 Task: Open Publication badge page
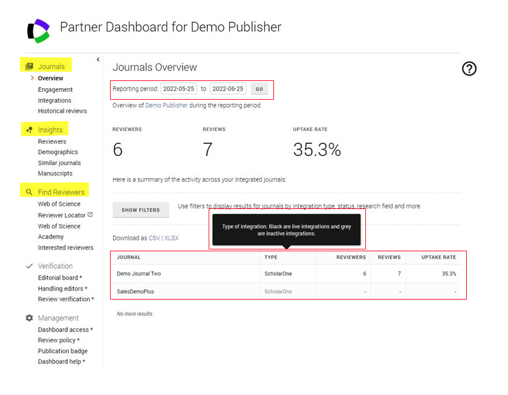click(63, 351)
